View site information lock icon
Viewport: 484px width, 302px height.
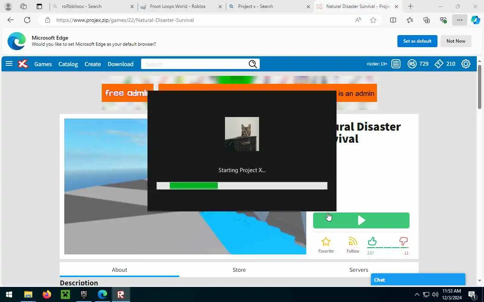(x=48, y=20)
